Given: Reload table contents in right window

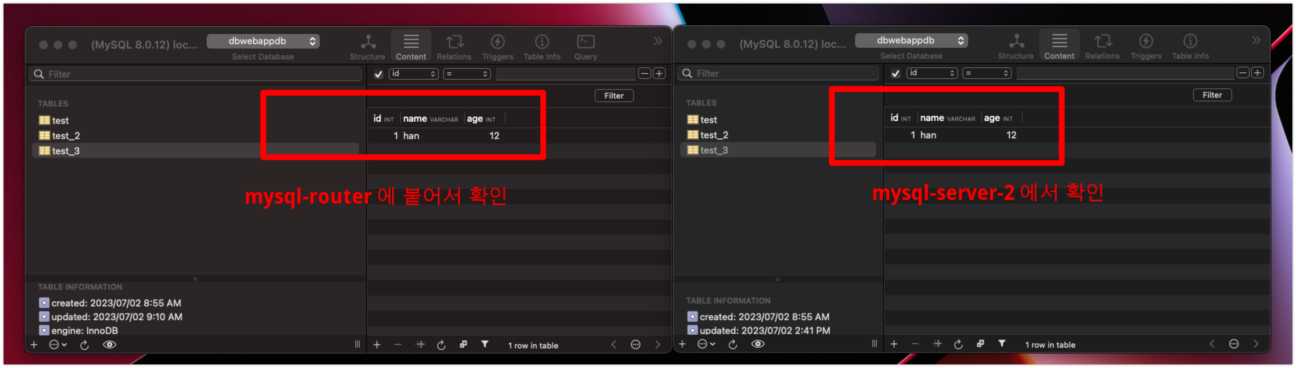Looking at the screenshot, I should [958, 345].
